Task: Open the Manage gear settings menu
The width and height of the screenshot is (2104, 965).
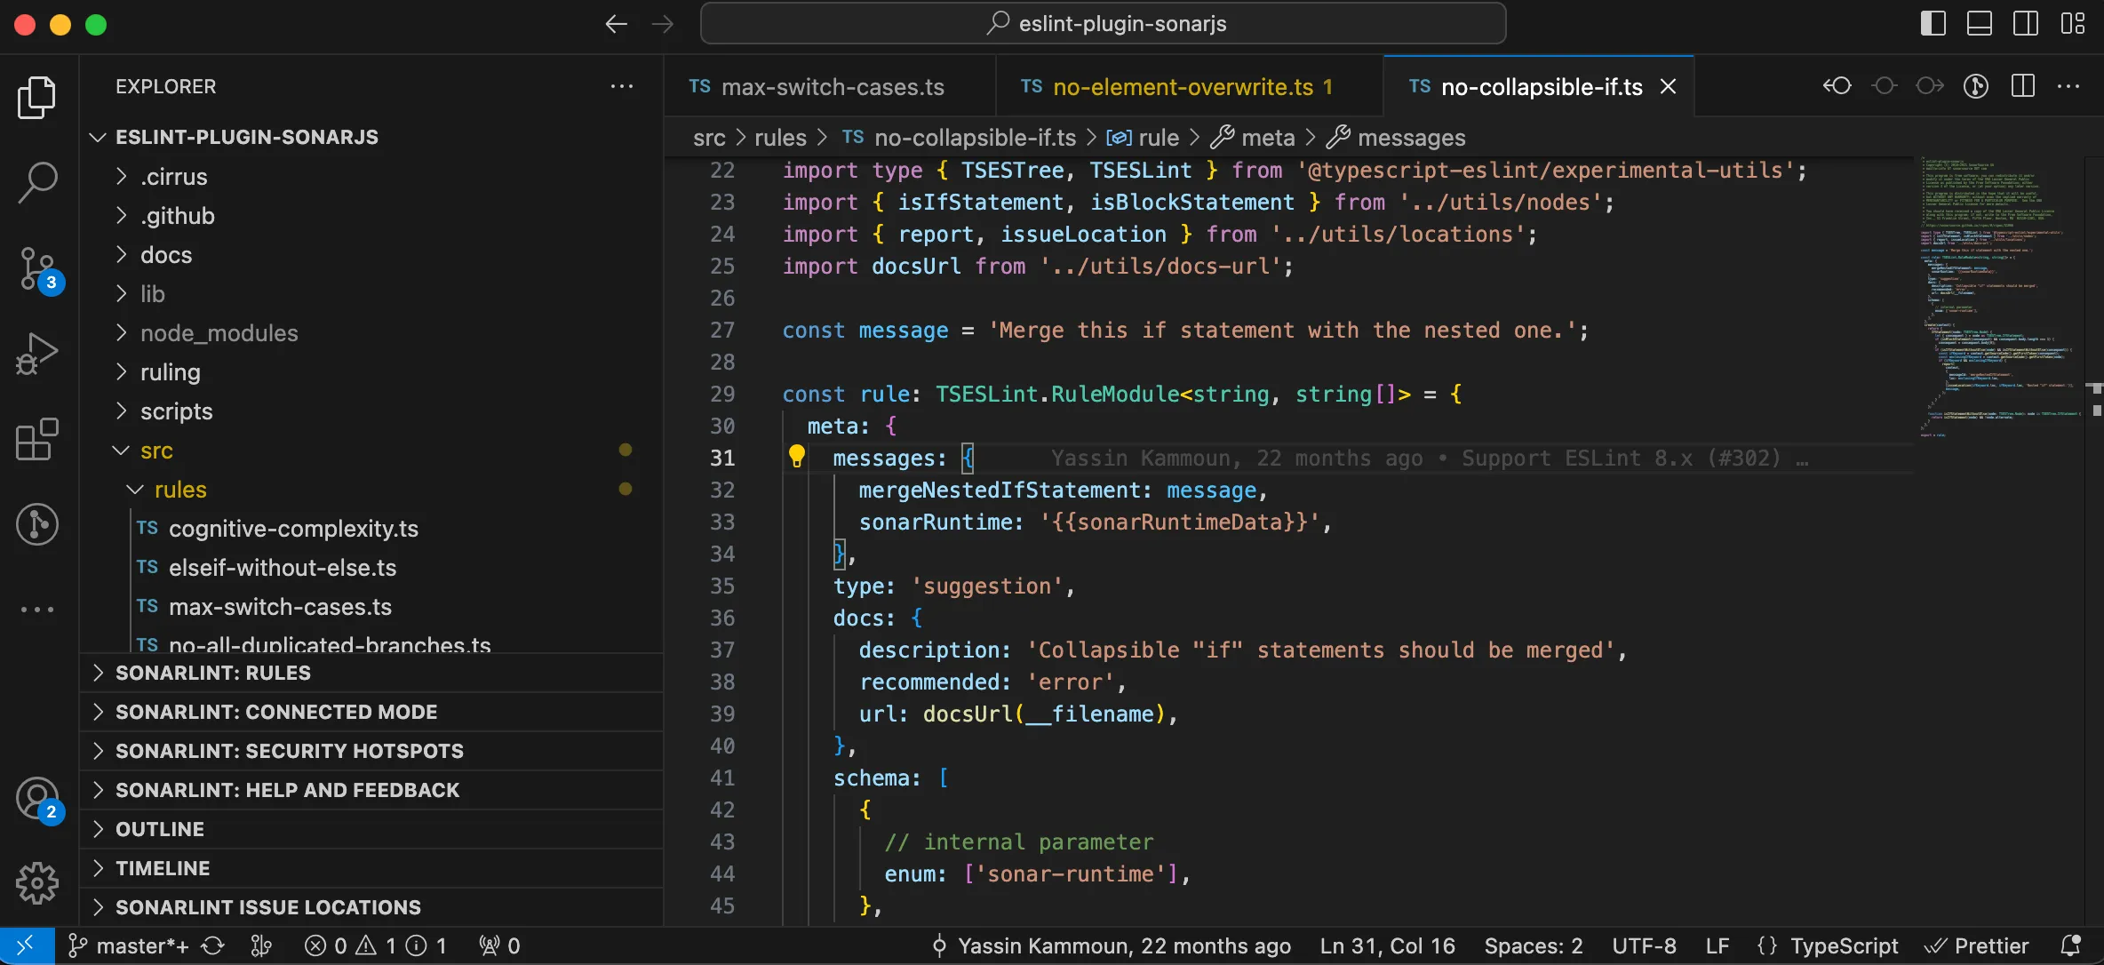Action: [37, 882]
